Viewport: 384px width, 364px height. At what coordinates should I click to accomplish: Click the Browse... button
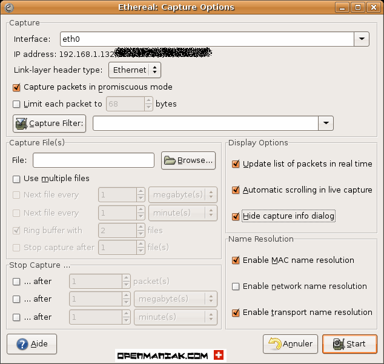(188, 160)
